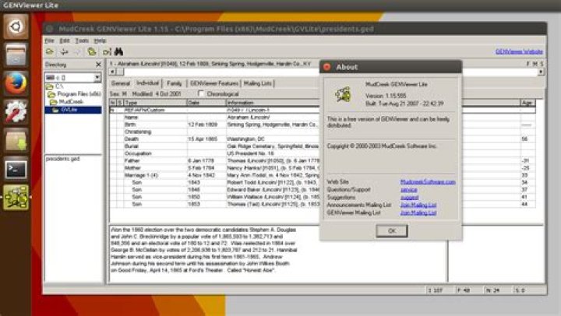Click the GENViewer Website link at top right
The height and width of the screenshot is (316, 561).
pyautogui.click(x=519, y=52)
